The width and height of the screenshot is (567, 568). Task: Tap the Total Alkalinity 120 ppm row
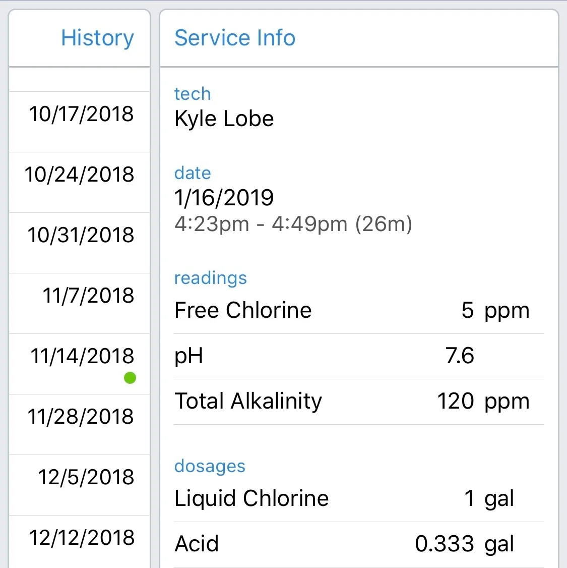coord(359,402)
